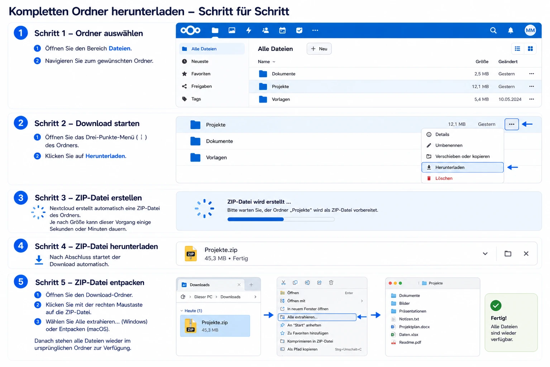Select Neueste in the sidebar

212,61
